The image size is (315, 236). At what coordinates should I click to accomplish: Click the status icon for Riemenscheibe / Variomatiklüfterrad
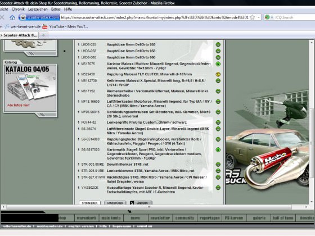pyautogui.click(x=218, y=91)
